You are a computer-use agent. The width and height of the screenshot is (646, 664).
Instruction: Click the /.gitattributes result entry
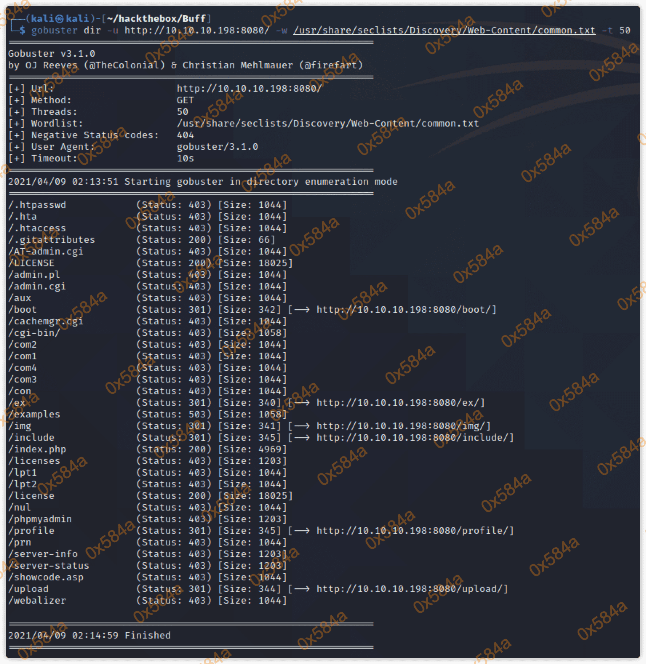tap(52, 240)
